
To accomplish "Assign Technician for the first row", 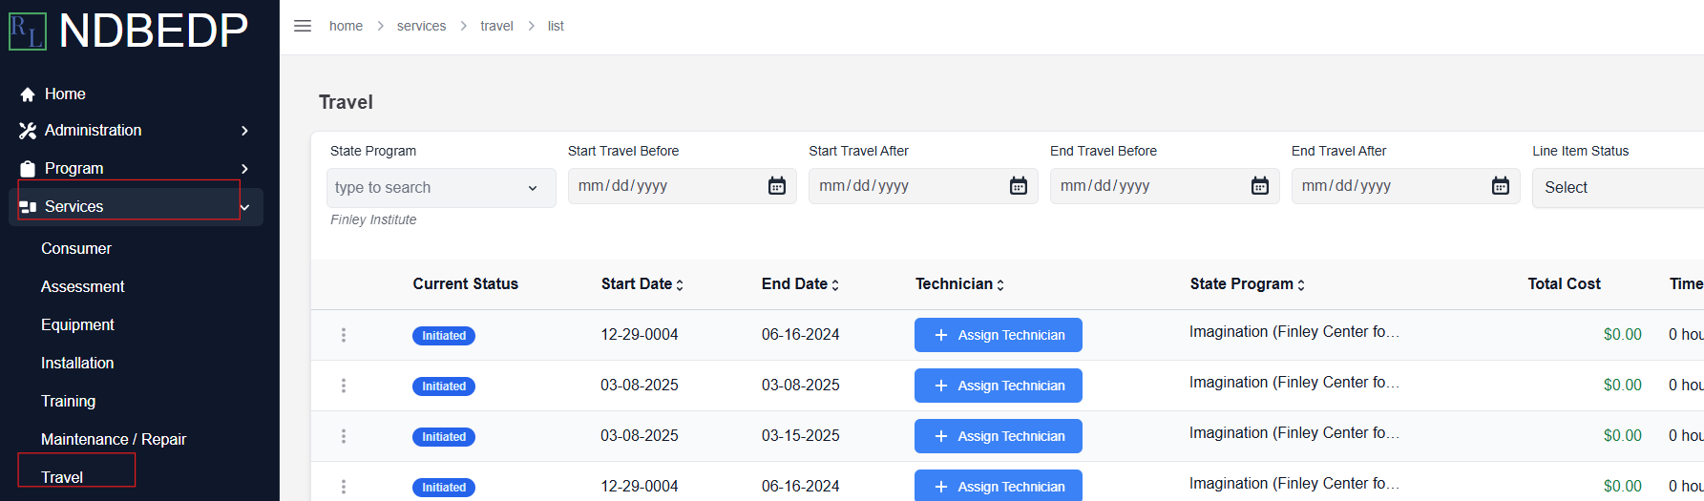I will (x=999, y=335).
